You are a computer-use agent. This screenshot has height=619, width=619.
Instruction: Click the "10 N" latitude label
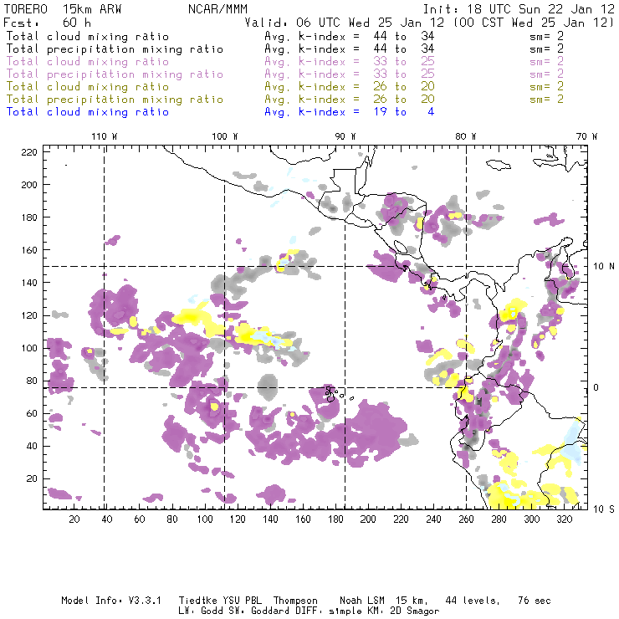tap(604, 267)
